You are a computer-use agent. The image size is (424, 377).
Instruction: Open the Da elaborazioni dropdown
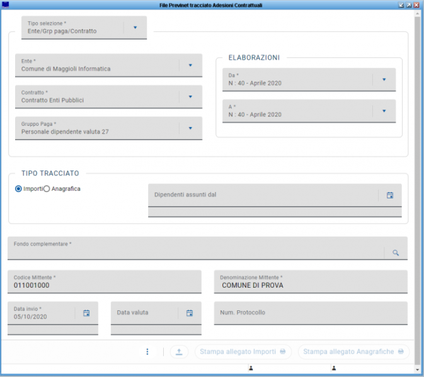[x=384, y=79]
